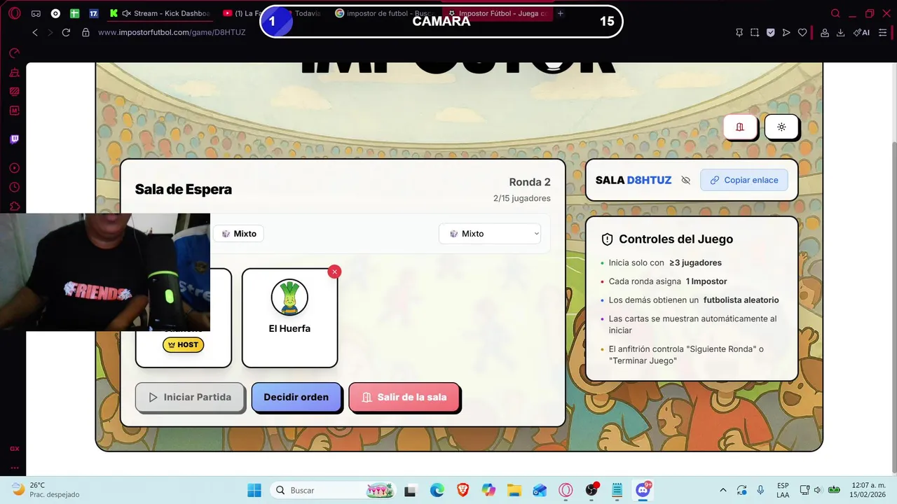Click the Mixto dice tag

(239, 234)
